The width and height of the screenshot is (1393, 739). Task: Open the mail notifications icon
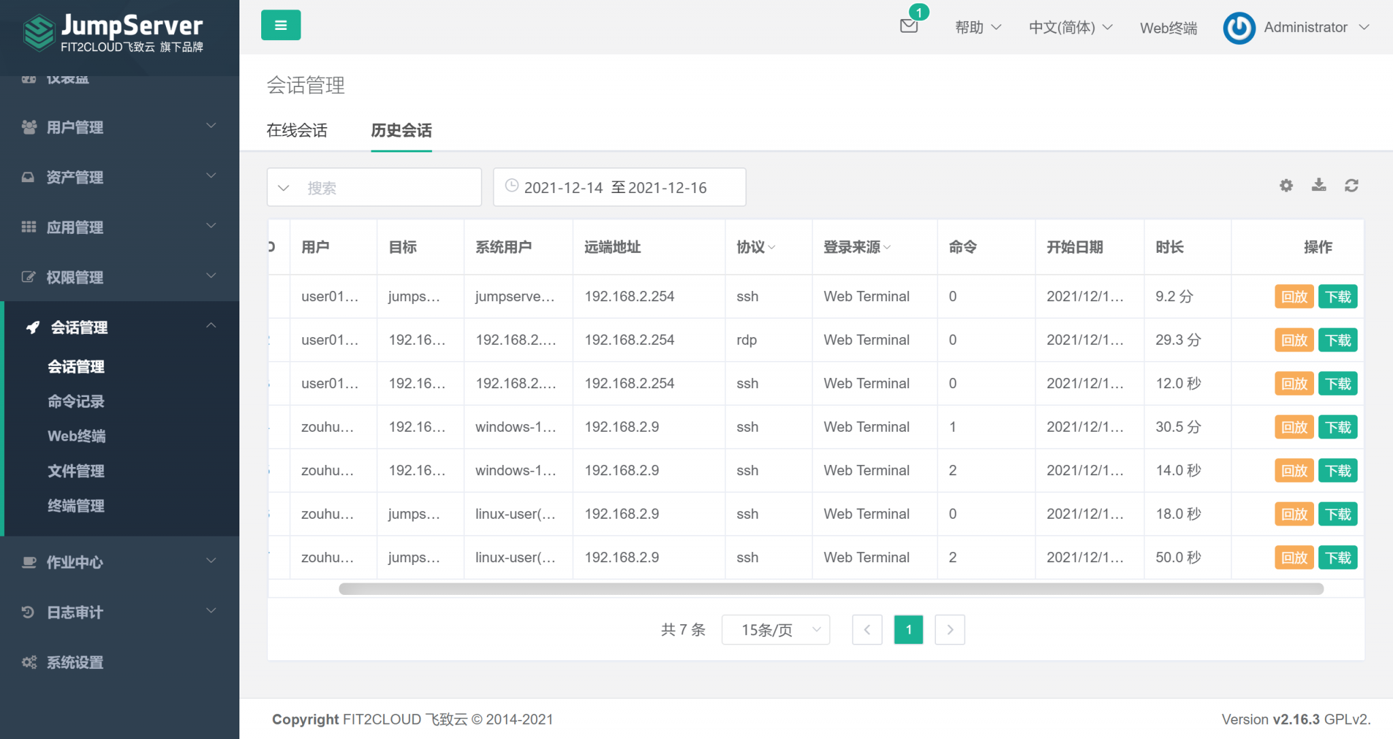[x=909, y=26]
